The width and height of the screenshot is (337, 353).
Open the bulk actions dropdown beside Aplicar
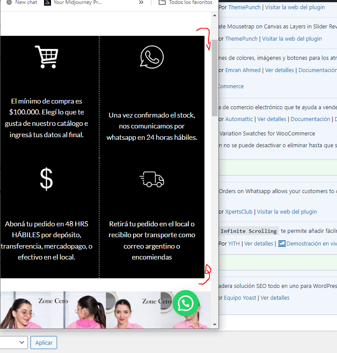point(14,343)
